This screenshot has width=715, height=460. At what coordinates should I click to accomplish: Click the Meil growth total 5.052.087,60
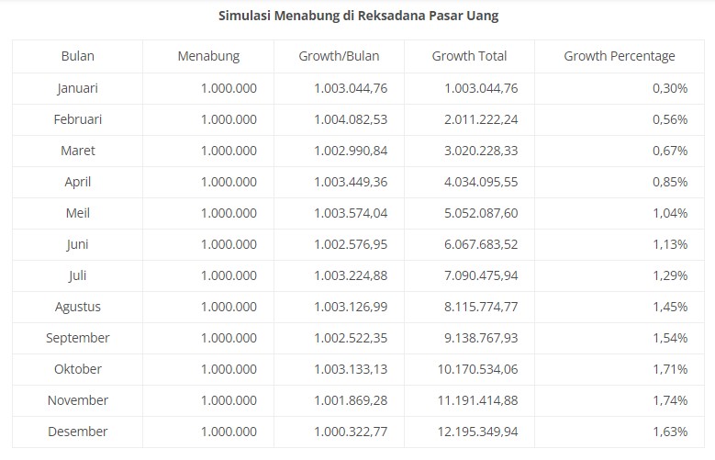click(481, 213)
